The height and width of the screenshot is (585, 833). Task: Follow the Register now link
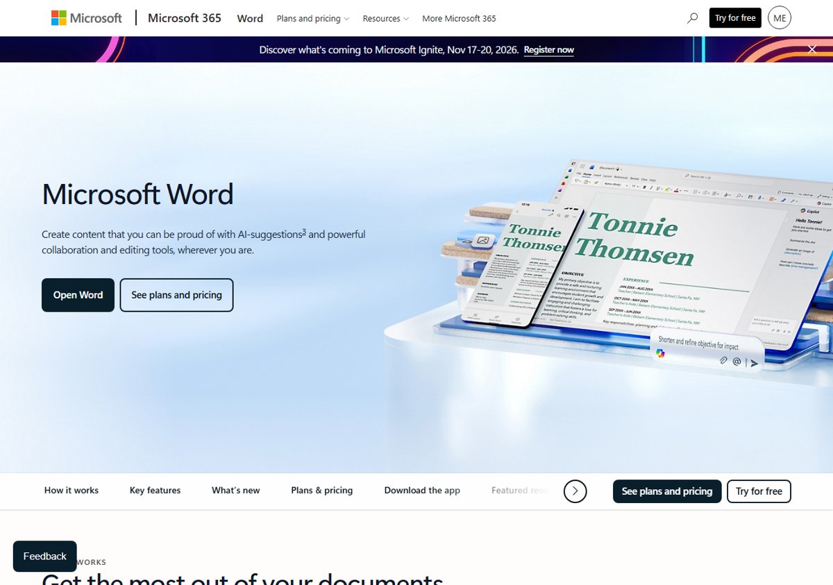(548, 50)
